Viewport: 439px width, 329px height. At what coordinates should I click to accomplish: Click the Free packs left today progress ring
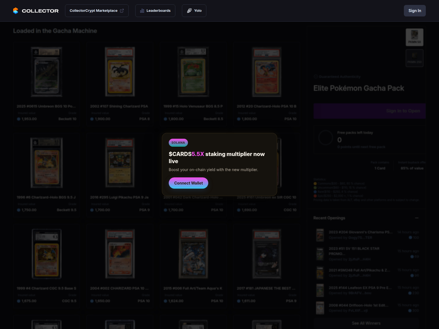point(326,138)
